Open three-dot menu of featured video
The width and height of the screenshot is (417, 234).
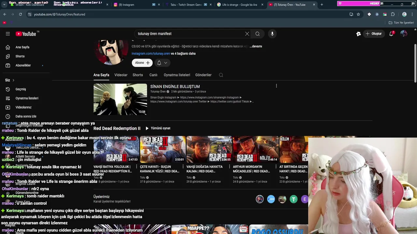276,86
